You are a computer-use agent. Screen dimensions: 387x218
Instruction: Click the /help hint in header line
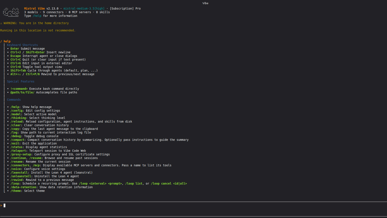pos(37,16)
